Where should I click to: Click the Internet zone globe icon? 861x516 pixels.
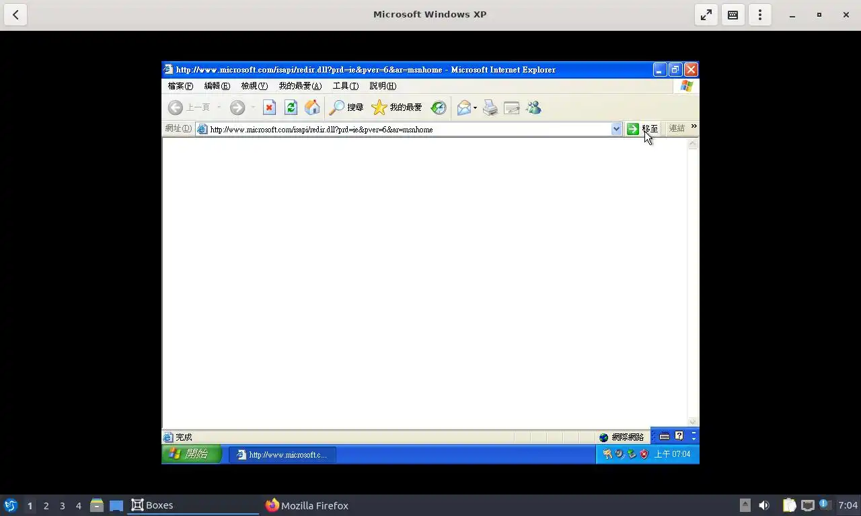tap(604, 437)
